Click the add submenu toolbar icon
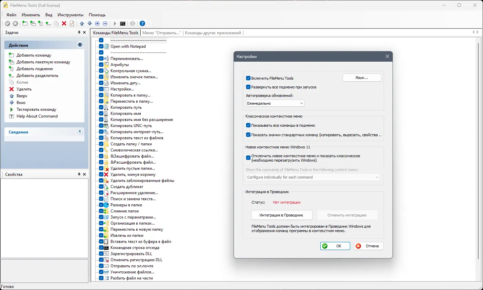 coord(40,23)
